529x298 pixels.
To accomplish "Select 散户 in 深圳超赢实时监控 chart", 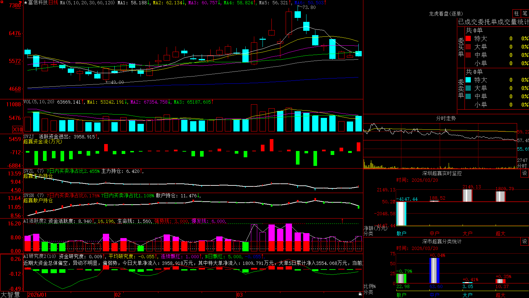I will click(x=401, y=233).
